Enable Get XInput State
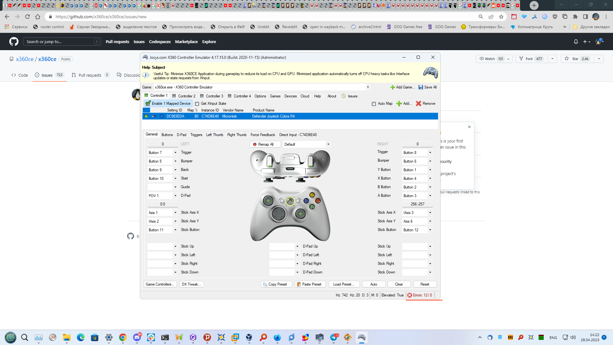Viewport: 613px width, 345px height. click(197, 103)
